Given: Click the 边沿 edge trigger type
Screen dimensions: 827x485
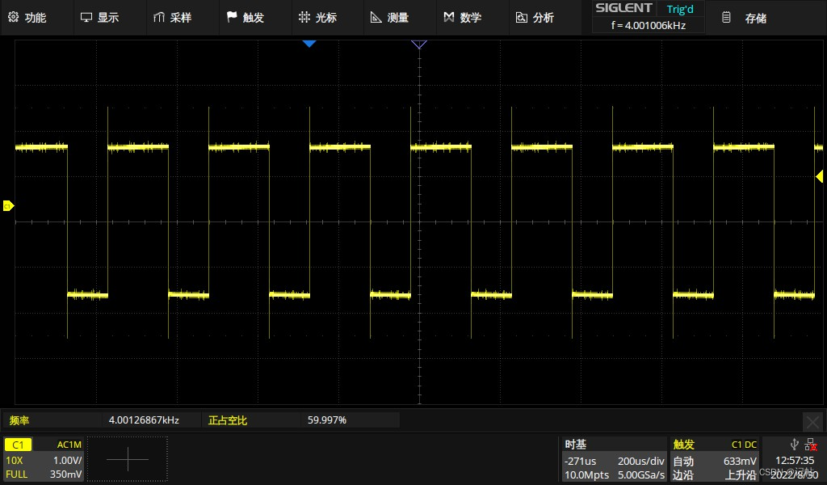Looking at the screenshot, I should point(683,475).
